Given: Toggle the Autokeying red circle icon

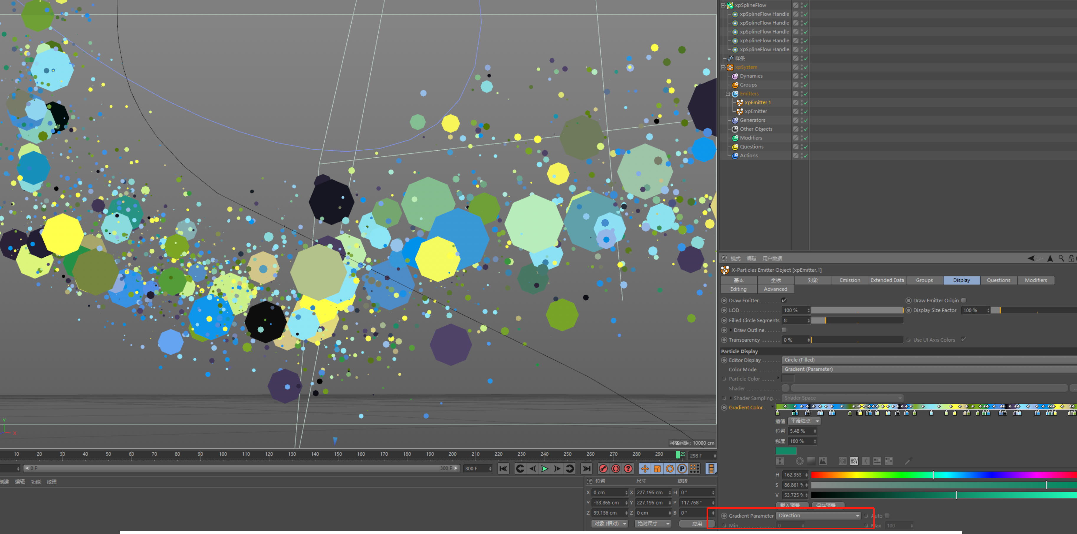Looking at the screenshot, I should pos(615,468).
